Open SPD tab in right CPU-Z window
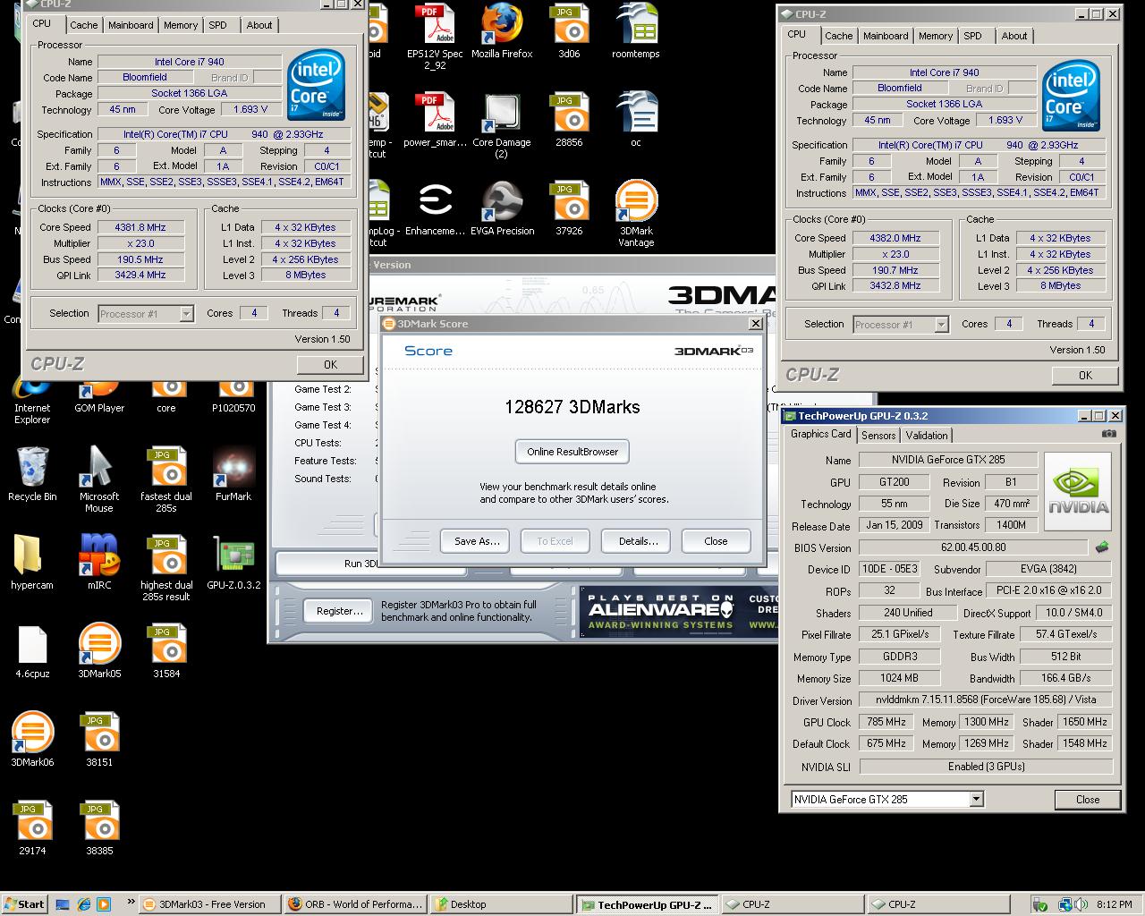This screenshot has height=916, width=1145. 973,36
